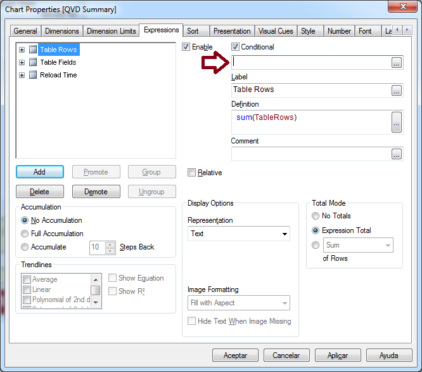Open the Visual Cues tab
Screen dimensions: 422x372
pos(276,31)
